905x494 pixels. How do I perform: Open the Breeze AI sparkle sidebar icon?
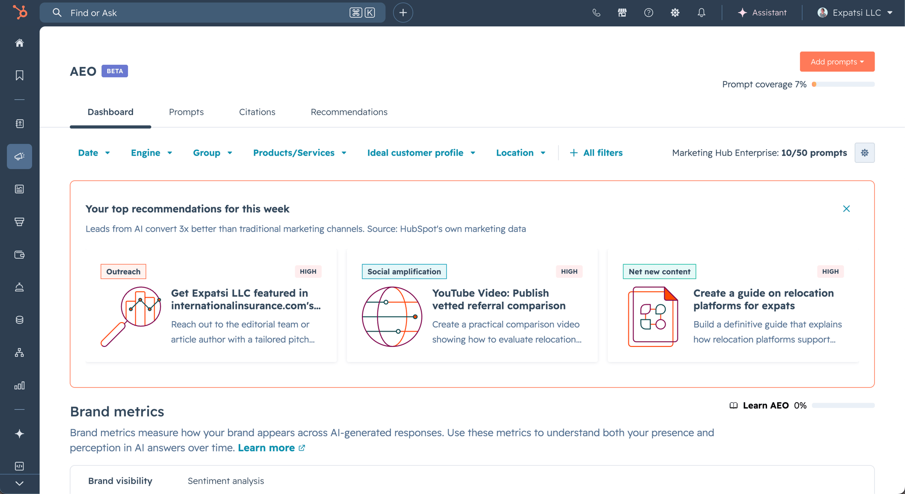point(19,434)
